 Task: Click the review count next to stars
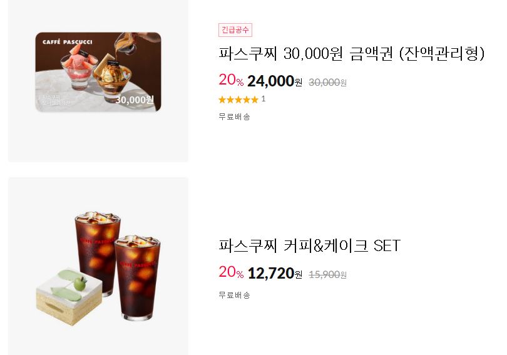tap(263, 99)
